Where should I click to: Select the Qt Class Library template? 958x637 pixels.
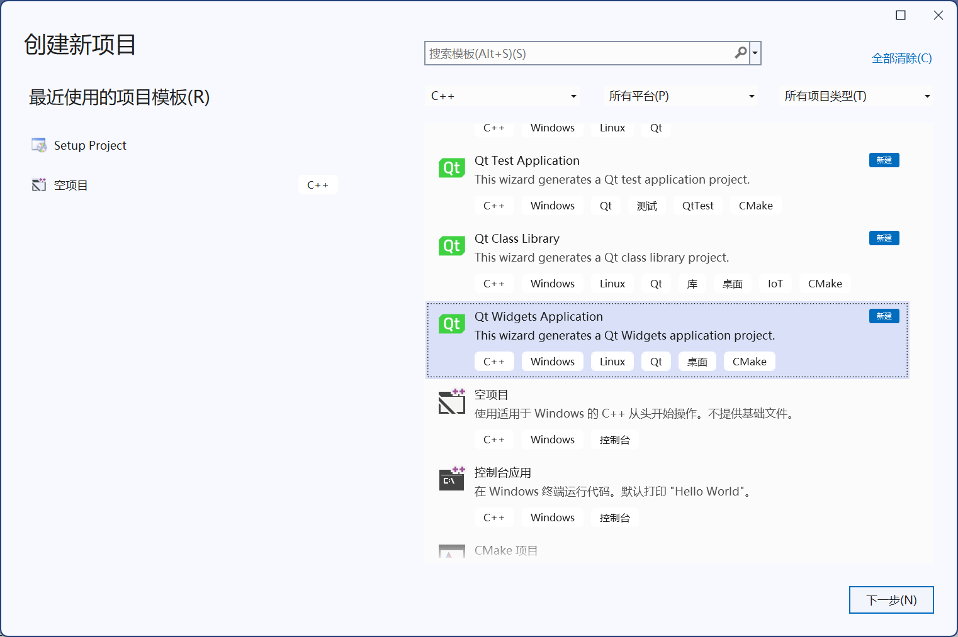coord(667,262)
